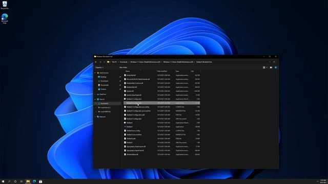This screenshot has height=184, width=328.
Task: Select Microsoft Edge desktop shortcut
Action: tap(5, 18)
